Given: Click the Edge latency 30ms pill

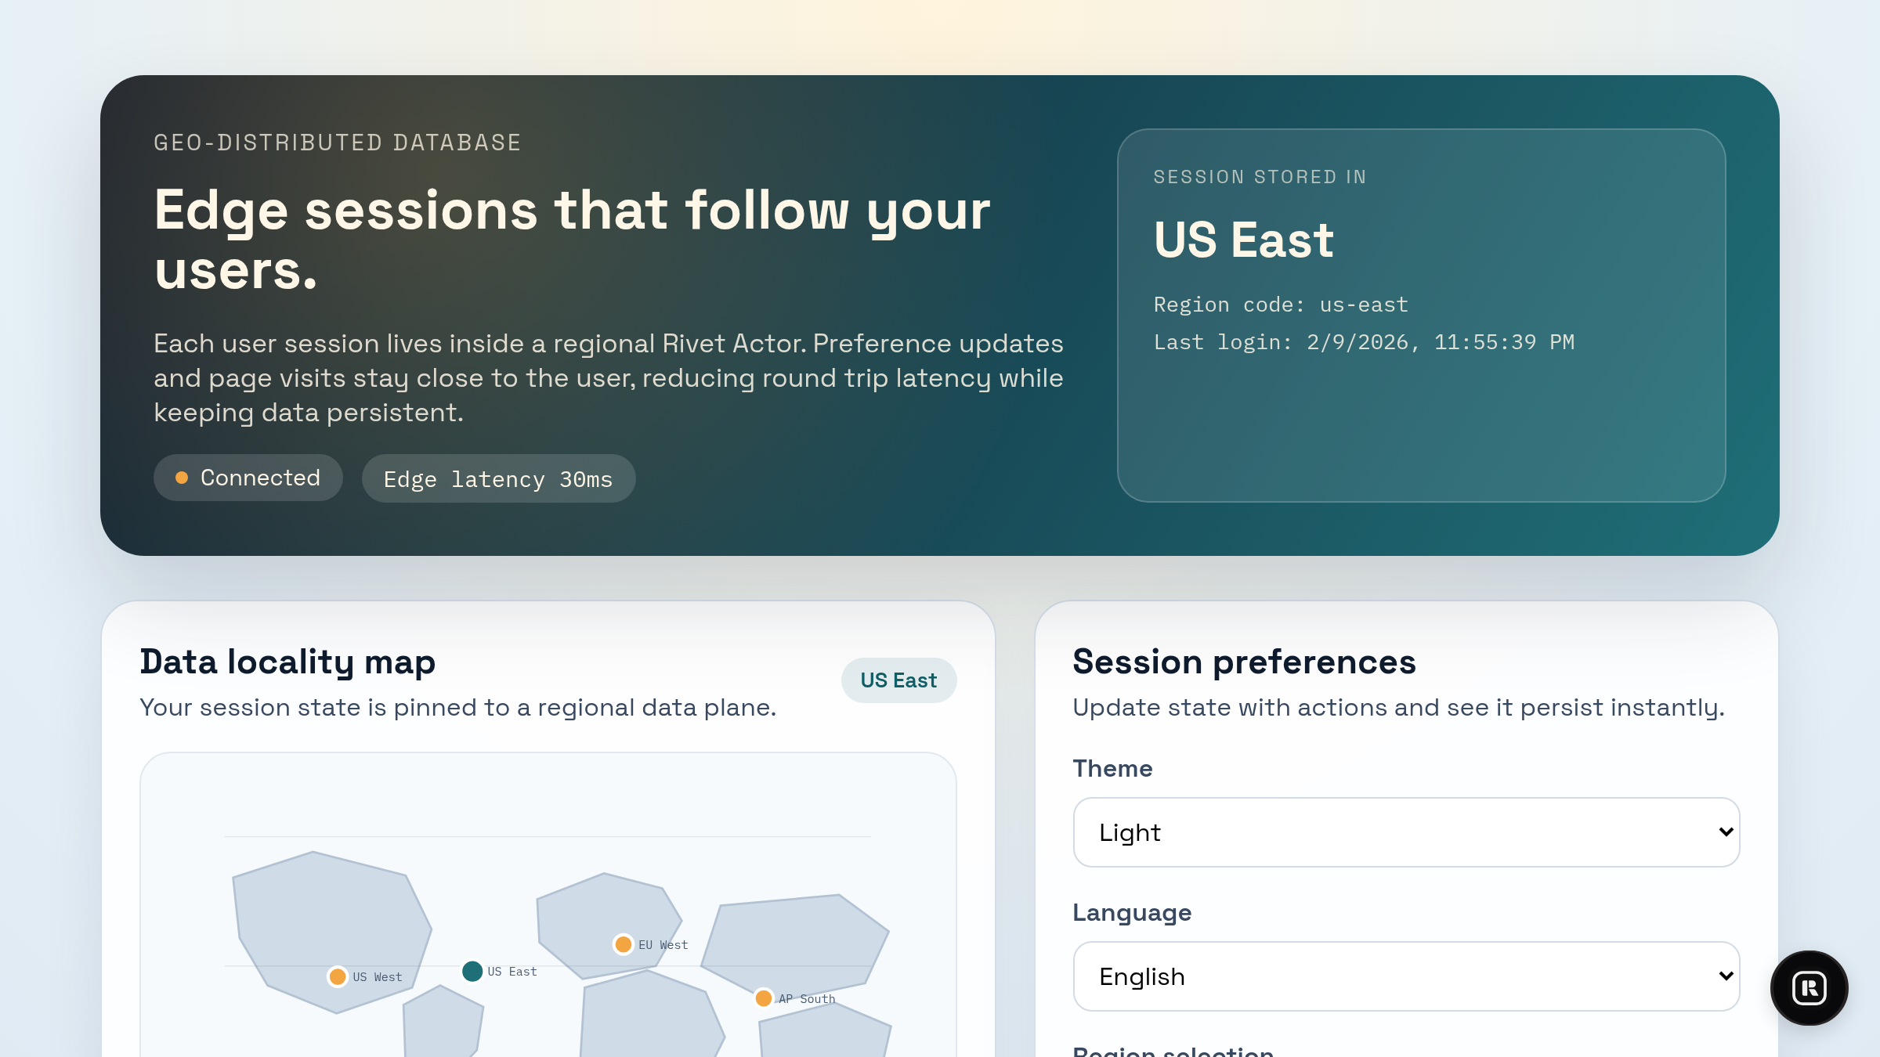Looking at the screenshot, I should tap(498, 479).
